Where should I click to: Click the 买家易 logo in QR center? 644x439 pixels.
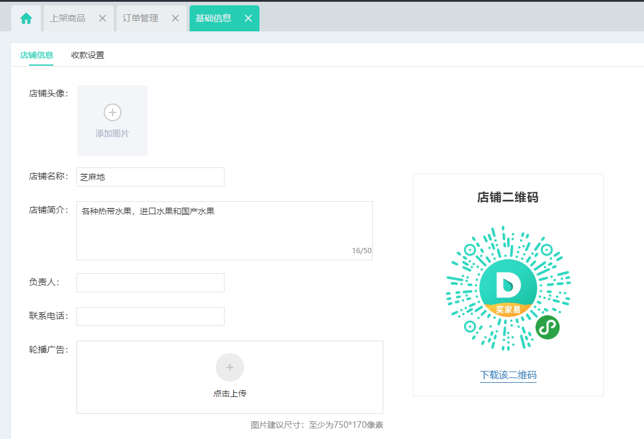[508, 288]
